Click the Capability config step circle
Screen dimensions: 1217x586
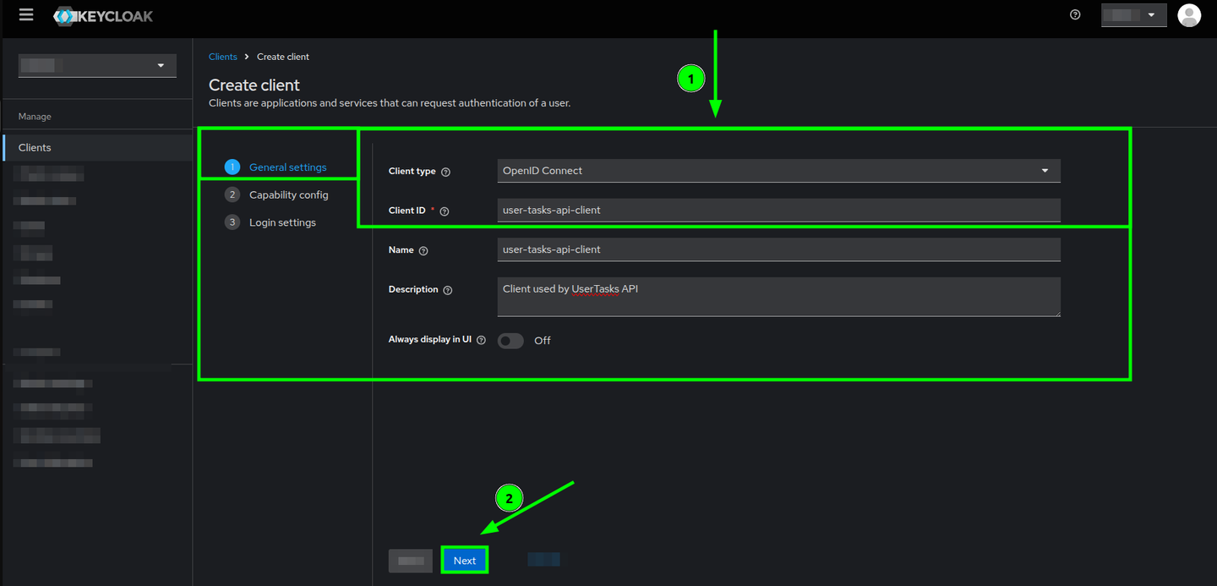pos(232,194)
